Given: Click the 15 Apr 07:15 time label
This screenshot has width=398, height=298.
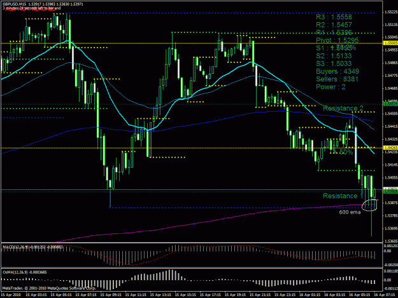Looking at the screenshot, I should pyautogui.click(x=86, y=295).
